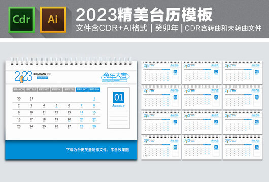
Task: Click the subtitle text 文件含CDR+AI格式
Action: [x=112, y=28]
